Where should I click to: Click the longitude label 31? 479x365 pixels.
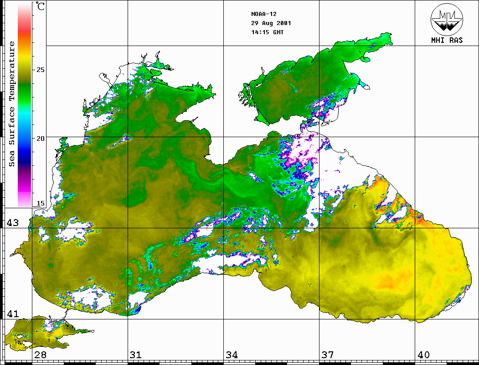tap(136, 355)
